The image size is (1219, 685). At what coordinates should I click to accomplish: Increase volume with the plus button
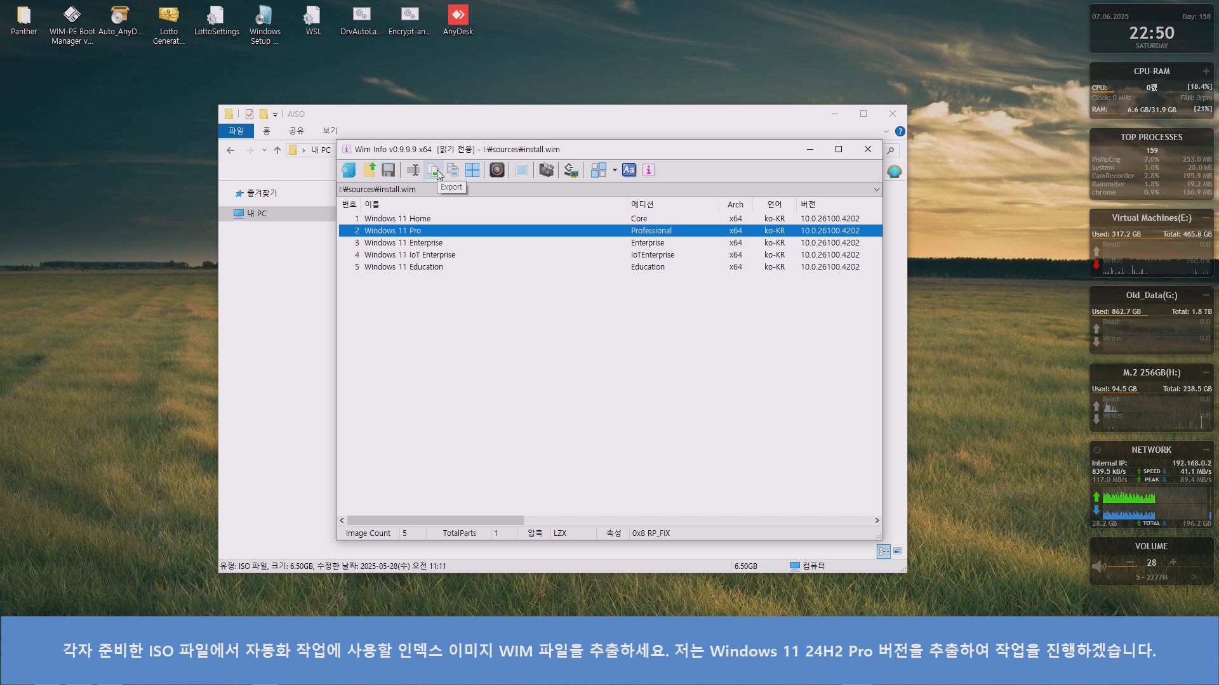coord(1173,563)
